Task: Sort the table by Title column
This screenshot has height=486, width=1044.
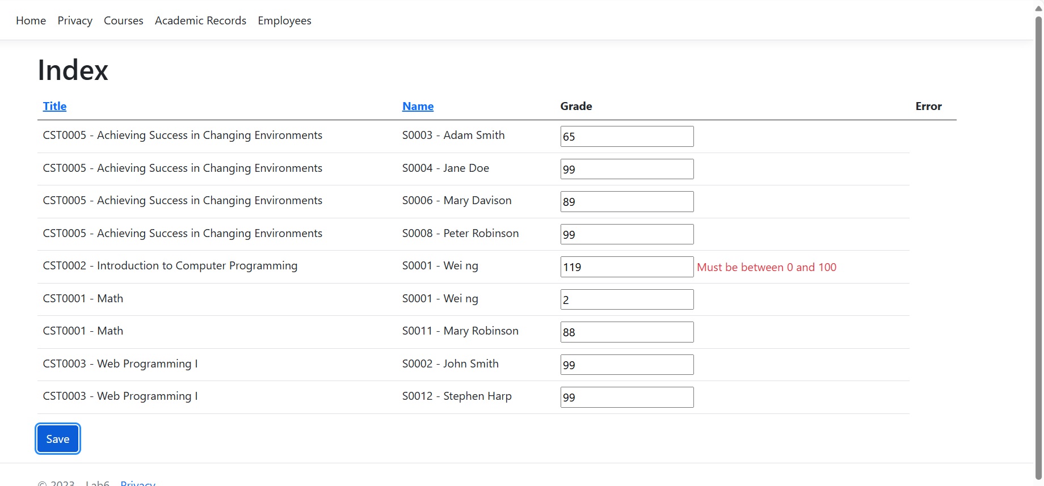Action: pos(54,106)
